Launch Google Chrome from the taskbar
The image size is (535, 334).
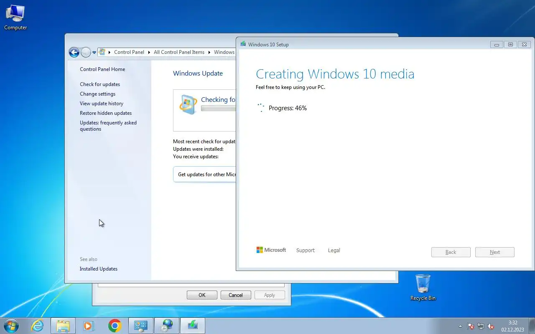click(115, 326)
